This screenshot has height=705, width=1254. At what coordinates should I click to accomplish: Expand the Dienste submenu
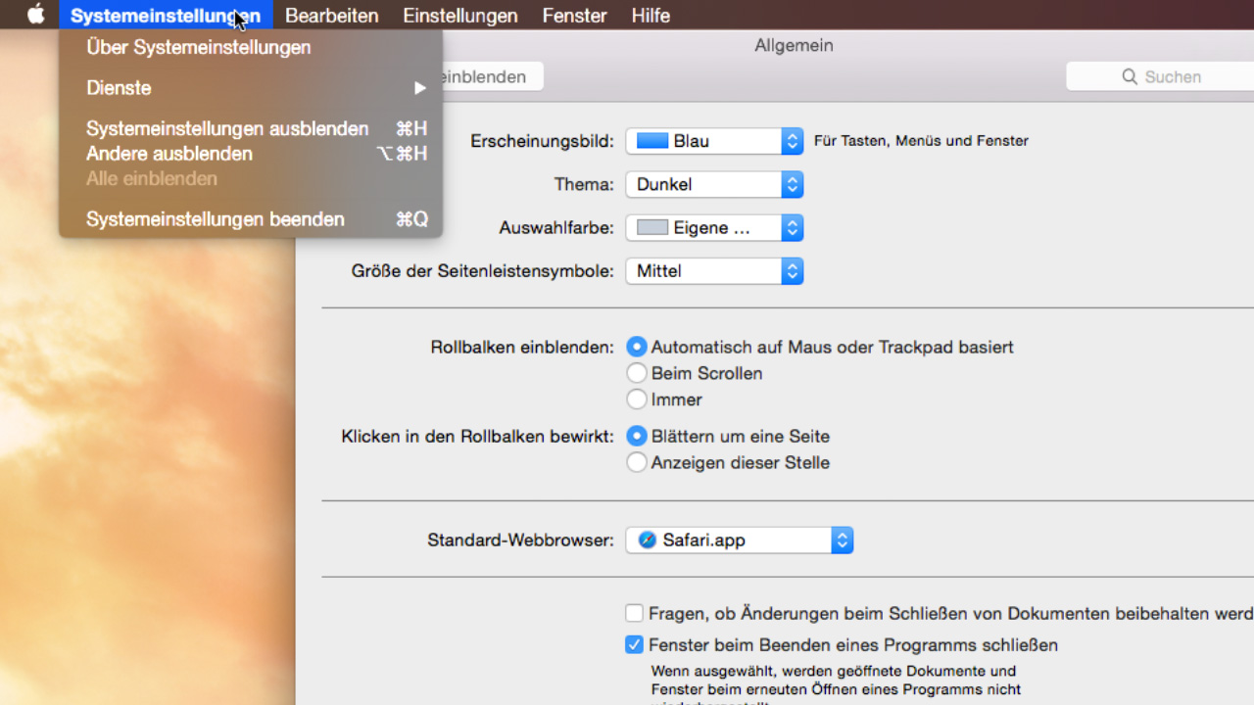pyautogui.click(x=251, y=88)
